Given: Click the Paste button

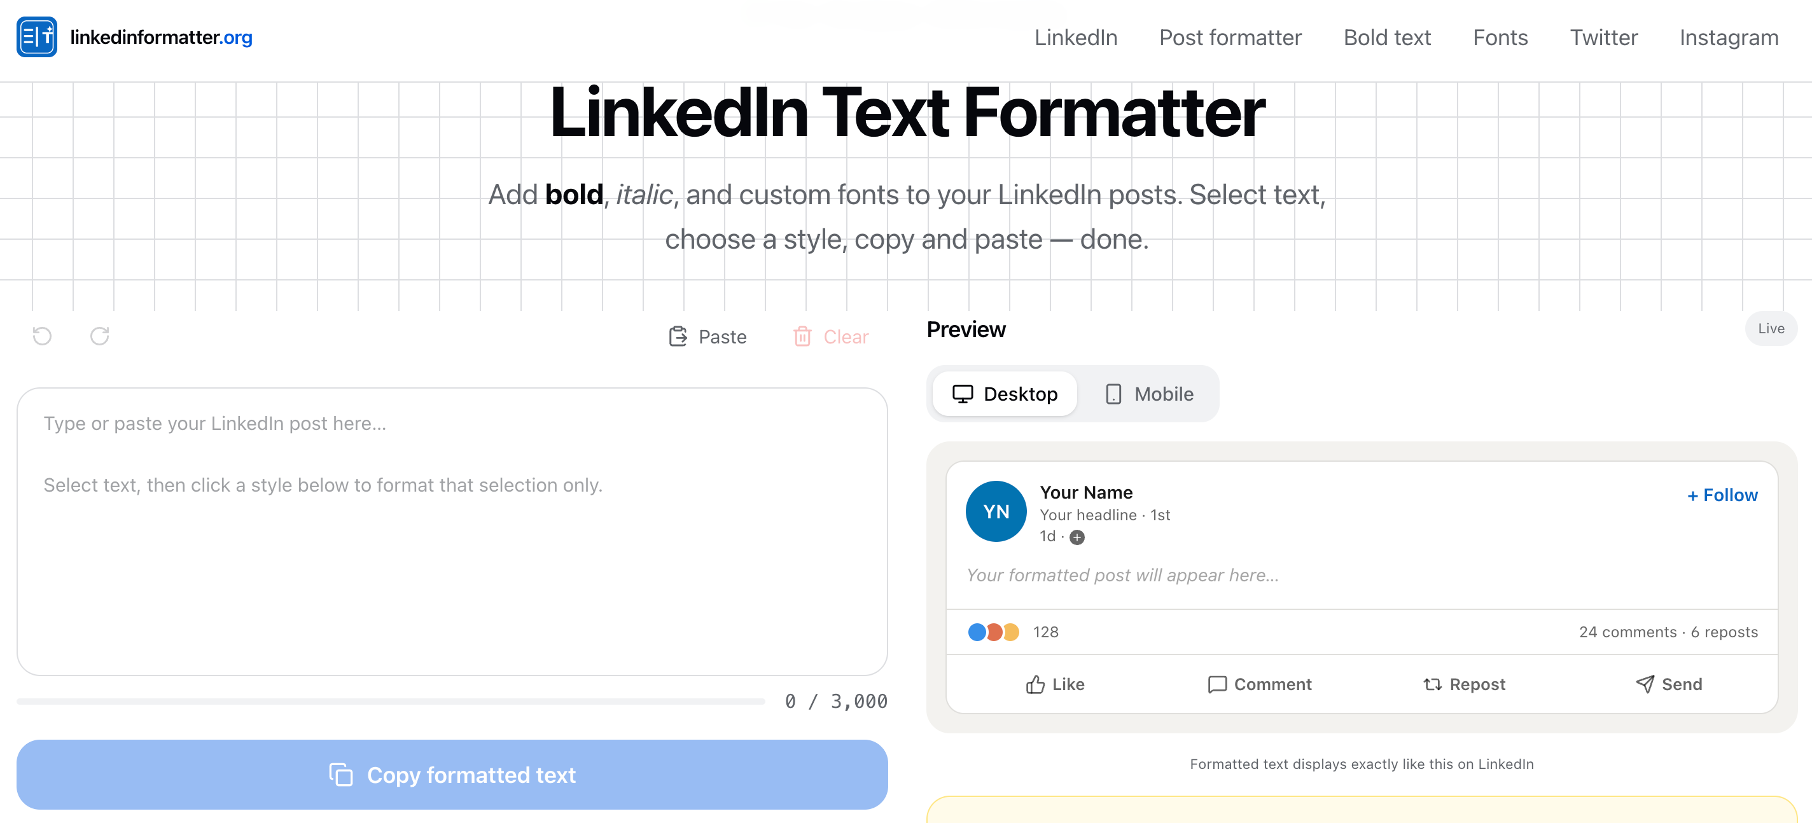Looking at the screenshot, I should point(707,337).
